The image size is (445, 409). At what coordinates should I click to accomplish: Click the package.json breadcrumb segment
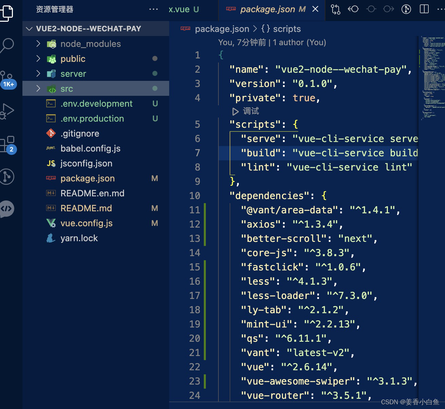[222, 29]
